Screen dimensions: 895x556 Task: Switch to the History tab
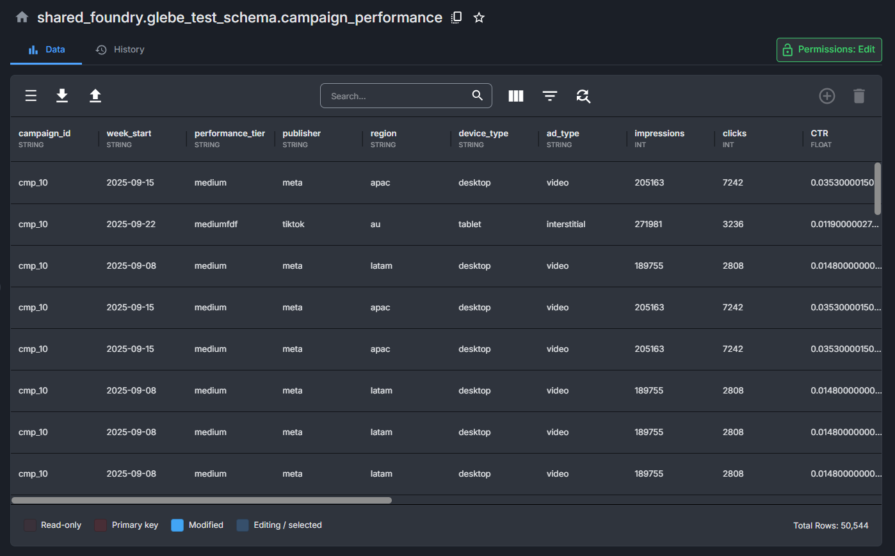(x=120, y=49)
